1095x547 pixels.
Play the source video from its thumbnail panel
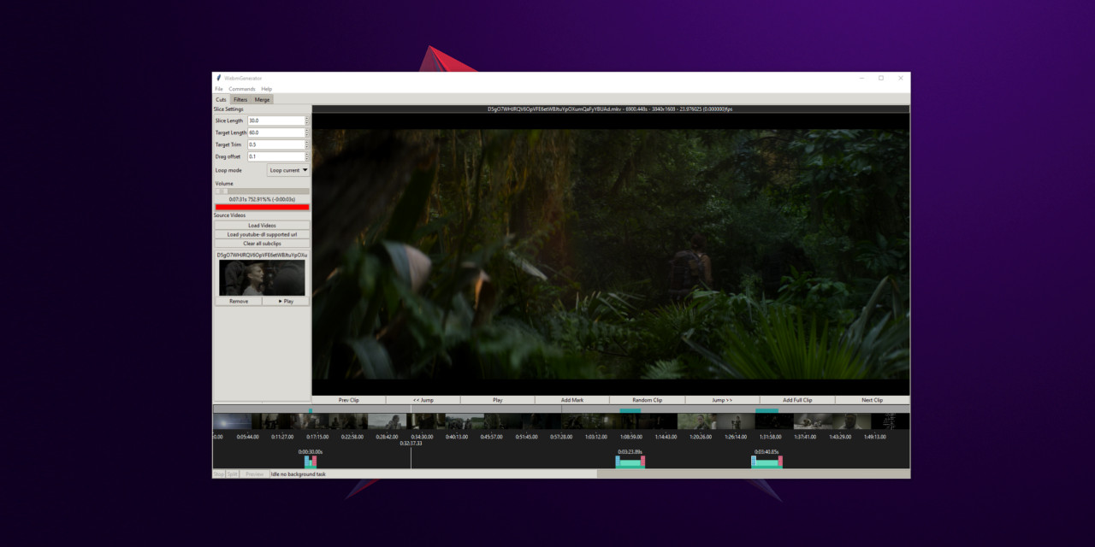285,301
